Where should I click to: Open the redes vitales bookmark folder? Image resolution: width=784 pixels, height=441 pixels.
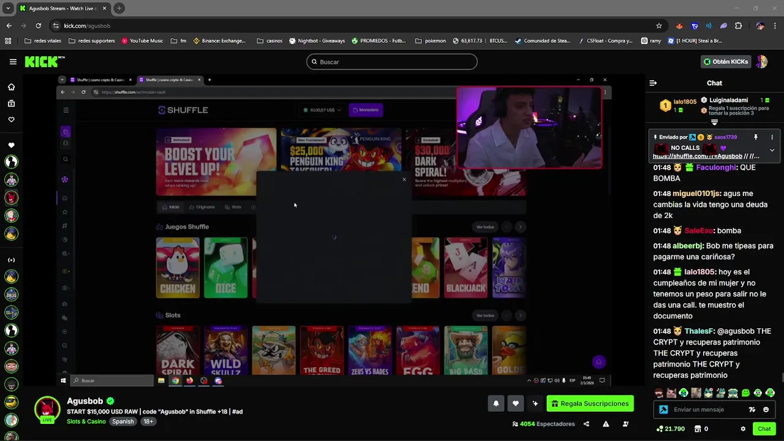[x=42, y=41]
